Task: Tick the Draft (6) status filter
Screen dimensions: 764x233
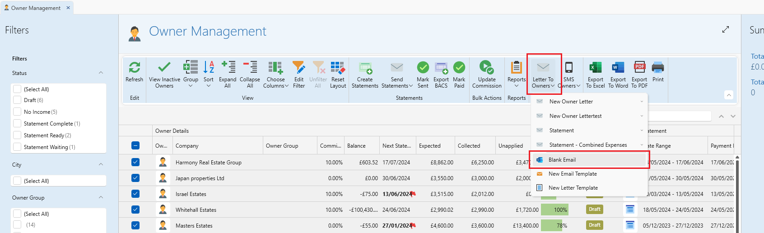Action: 17,100
